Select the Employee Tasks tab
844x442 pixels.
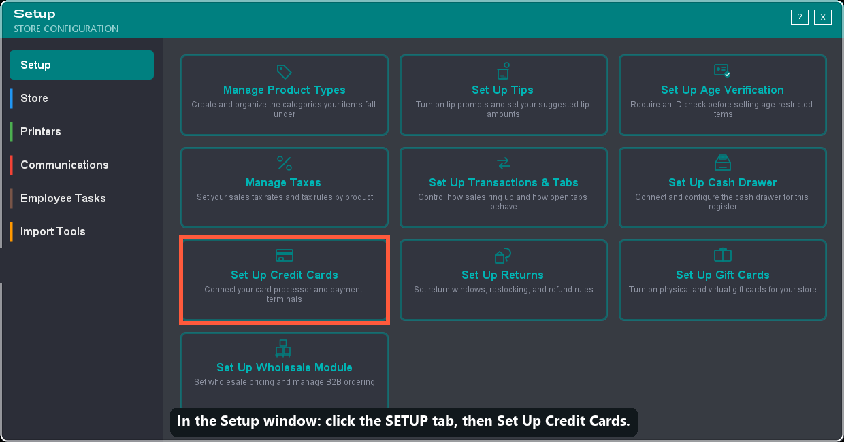82,199
